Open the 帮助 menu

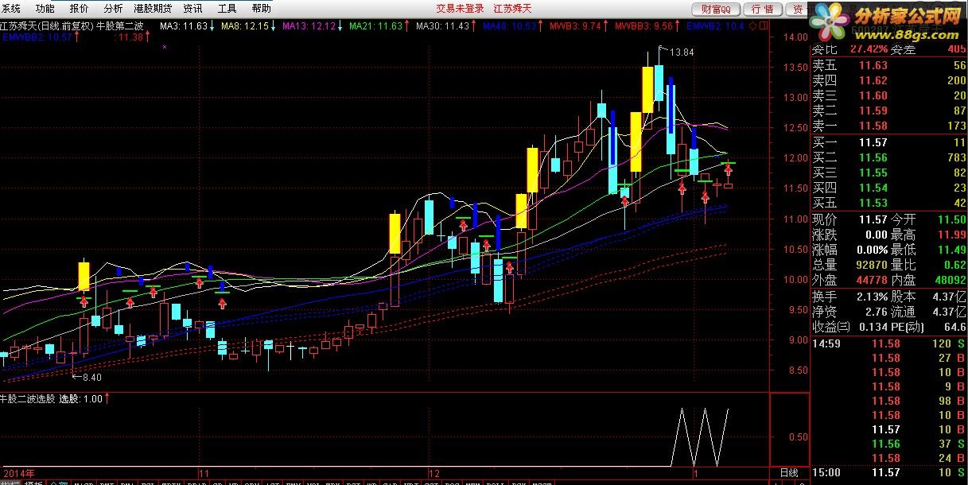[x=261, y=9]
